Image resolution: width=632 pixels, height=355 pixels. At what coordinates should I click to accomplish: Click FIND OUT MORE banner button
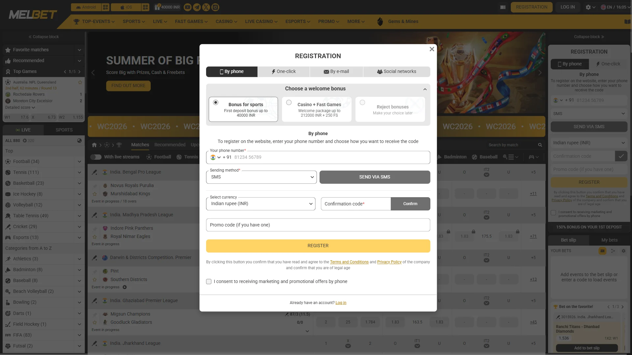(x=128, y=86)
